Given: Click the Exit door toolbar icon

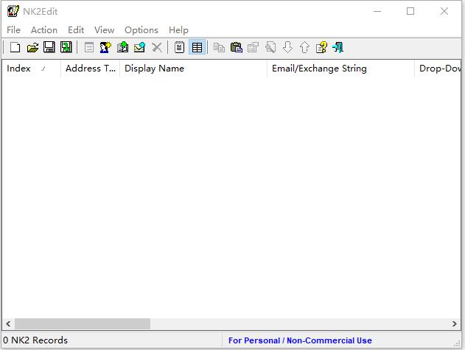Looking at the screenshot, I should click(x=338, y=47).
